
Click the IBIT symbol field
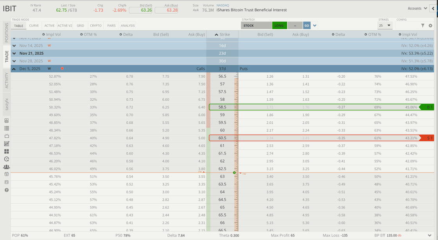pos(9,9)
